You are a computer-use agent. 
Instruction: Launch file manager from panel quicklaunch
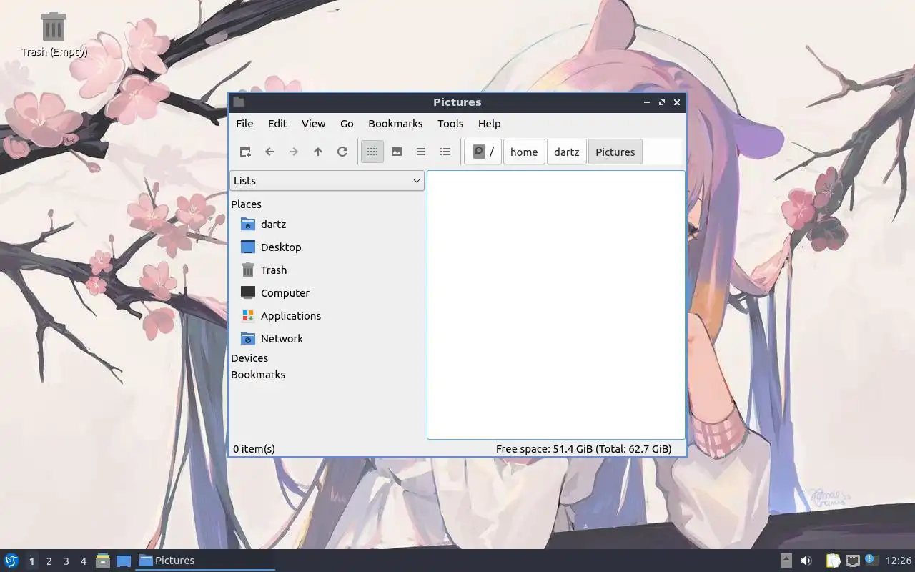(x=103, y=561)
